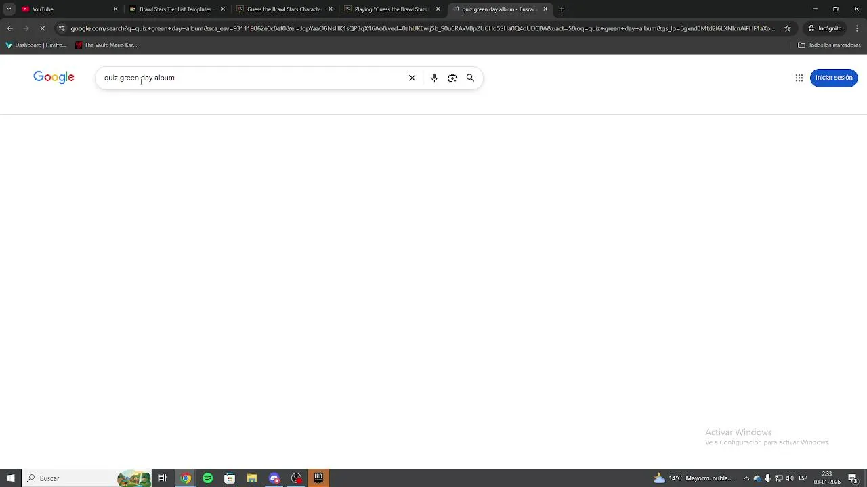This screenshot has height=487, width=867.
Task: Show hidden system tray icons
Action: 746,478
